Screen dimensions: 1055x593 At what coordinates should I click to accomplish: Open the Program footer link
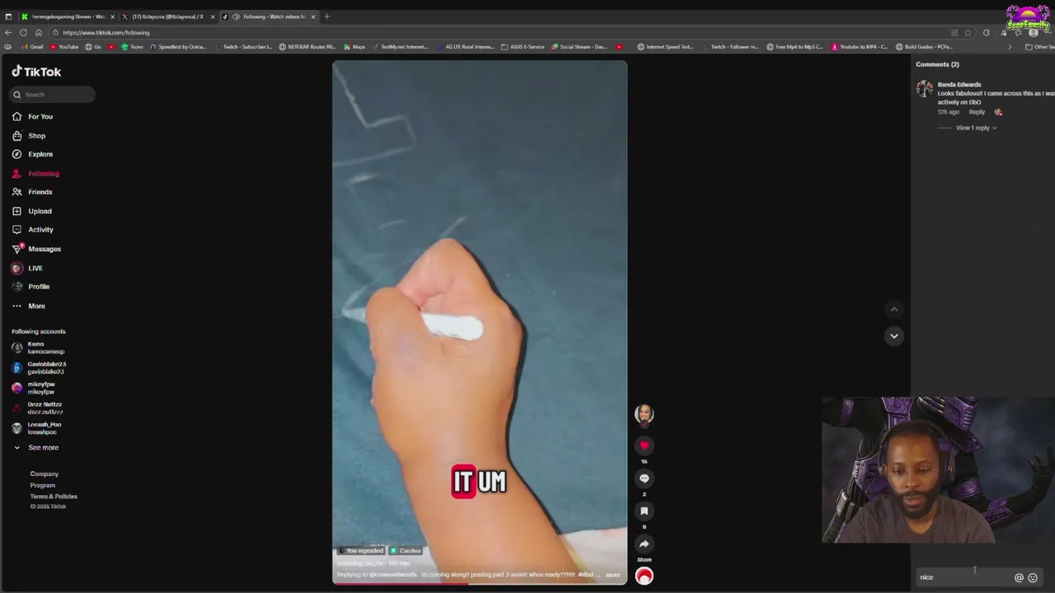(x=43, y=485)
